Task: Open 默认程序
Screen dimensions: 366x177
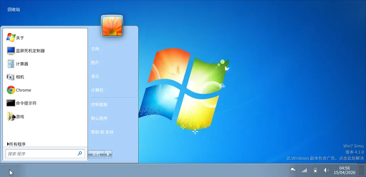Action: (x=99, y=118)
